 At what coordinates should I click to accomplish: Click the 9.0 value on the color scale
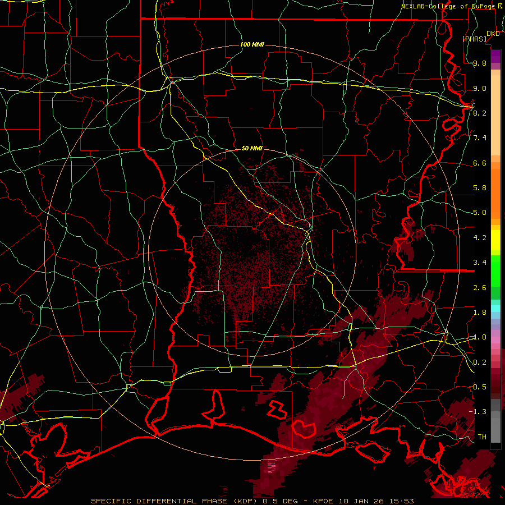pos(480,88)
